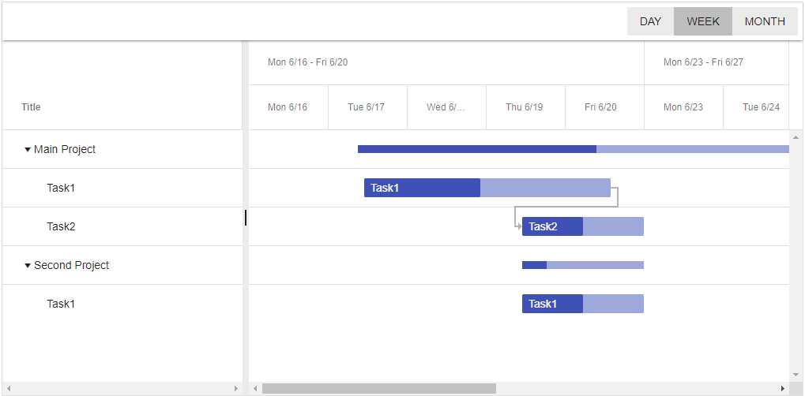Select Task1 row under Main Project
The image size is (805, 396).
coord(122,188)
